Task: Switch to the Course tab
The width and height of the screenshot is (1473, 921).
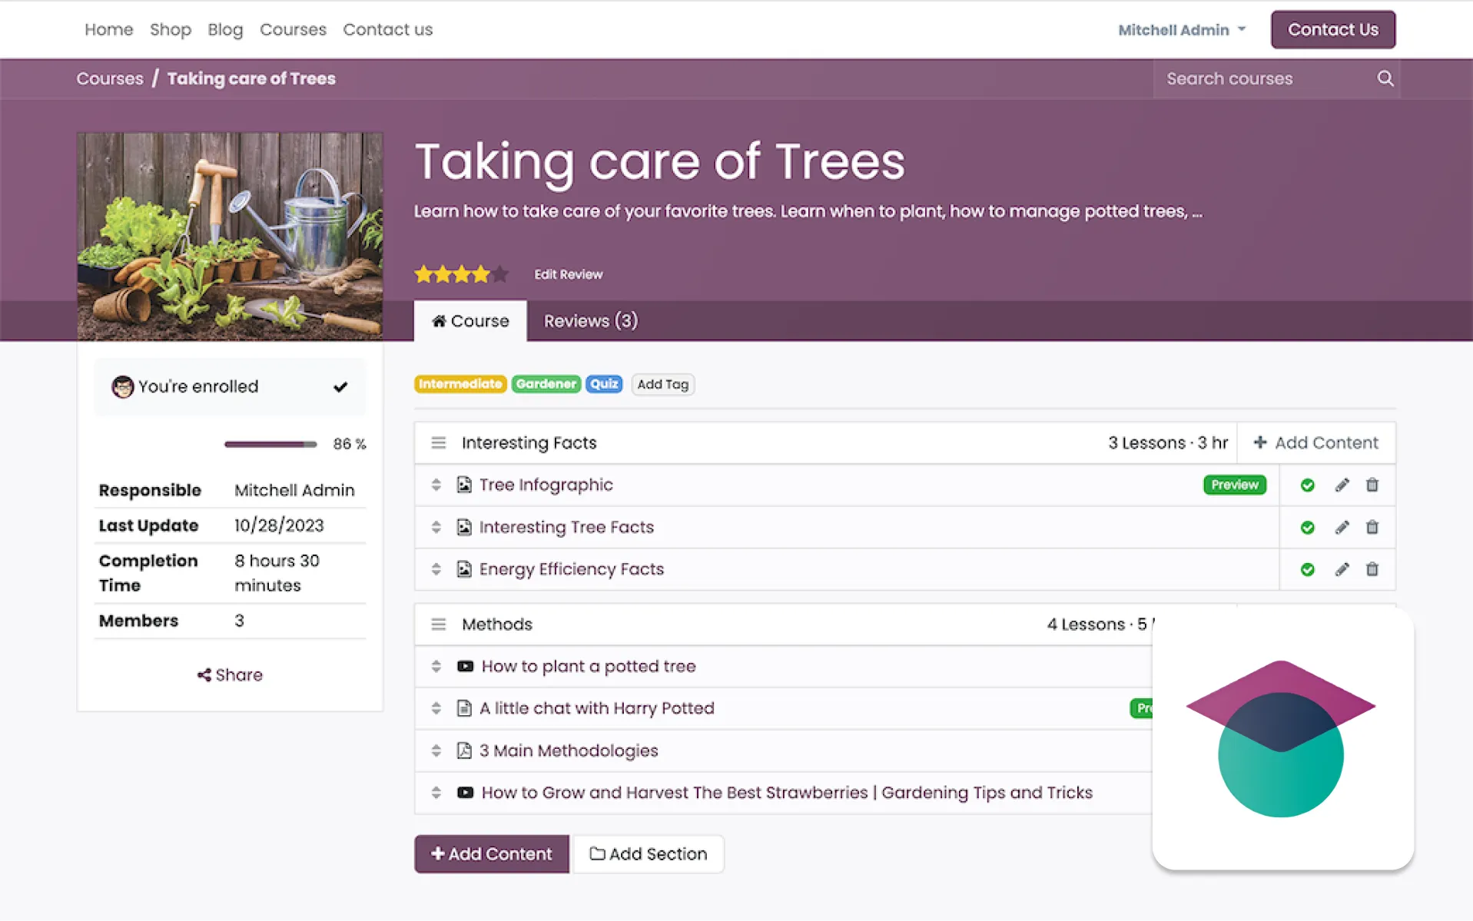Action: point(470,320)
